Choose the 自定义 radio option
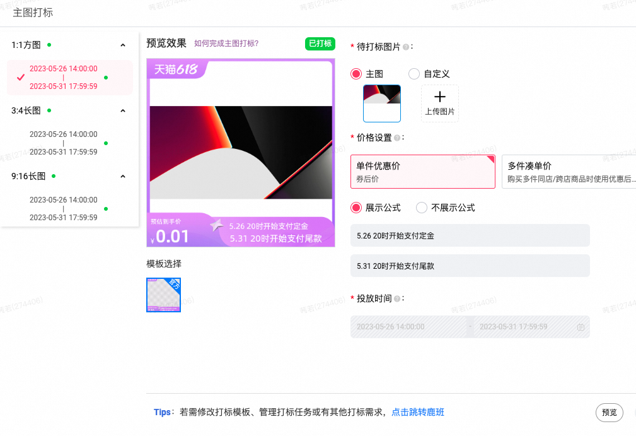The image size is (636, 436). [x=413, y=74]
